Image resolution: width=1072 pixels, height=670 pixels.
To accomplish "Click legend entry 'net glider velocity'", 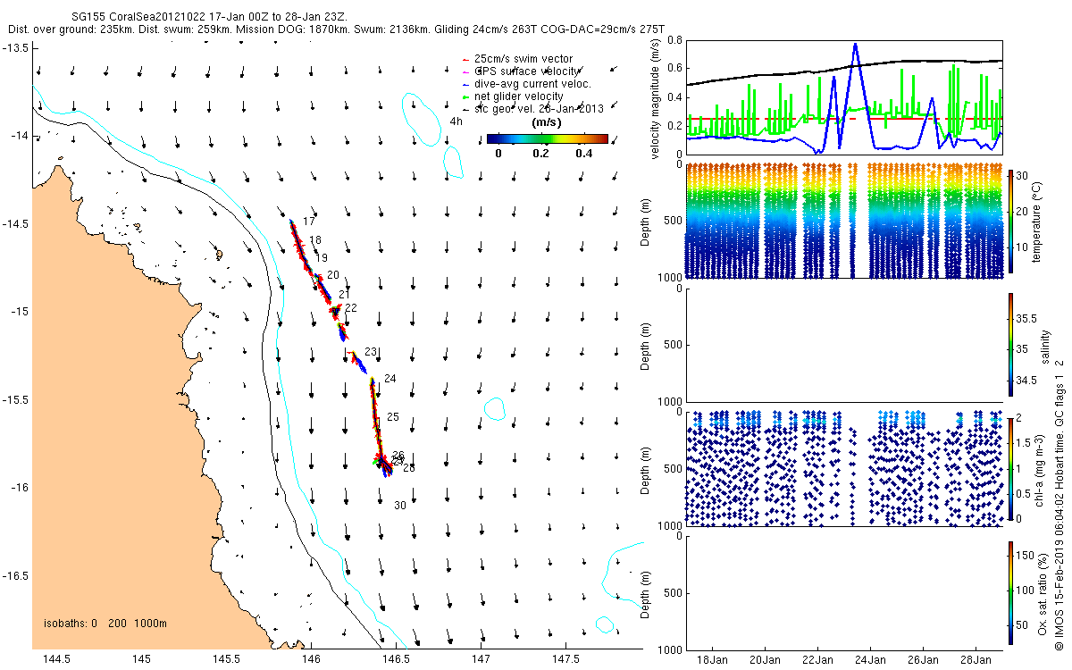I will (519, 96).
